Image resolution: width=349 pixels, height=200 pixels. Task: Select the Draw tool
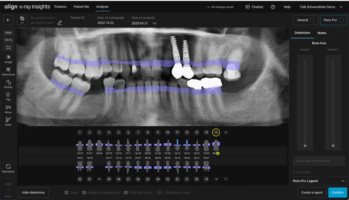click(8, 122)
